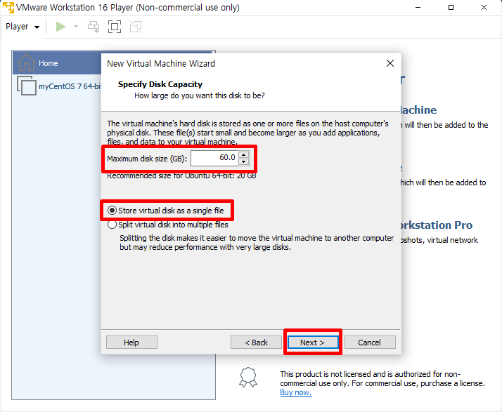Click 'Recommended size for Ubuntu 64-bit: 20 GB' text
This screenshot has height=412, width=502.
181,175
